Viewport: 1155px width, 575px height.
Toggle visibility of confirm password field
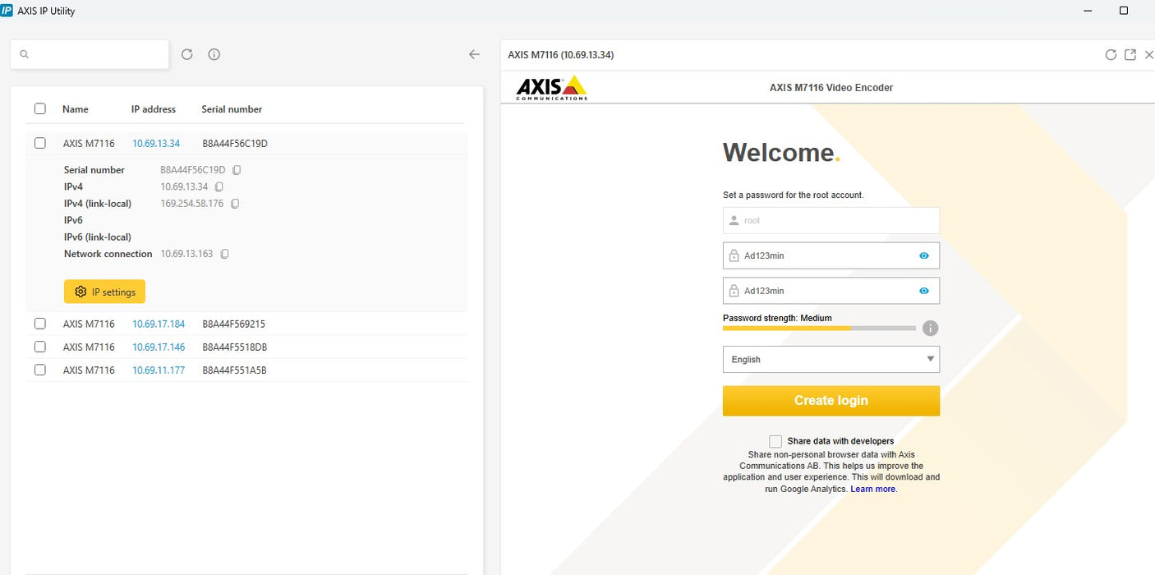(924, 291)
